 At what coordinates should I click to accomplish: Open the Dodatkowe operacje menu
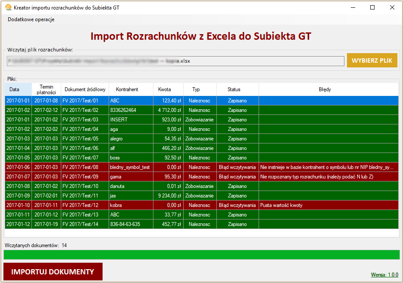click(x=31, y=19)
